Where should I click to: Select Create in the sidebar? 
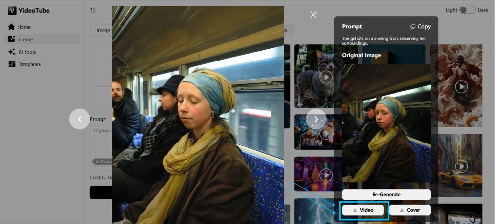(42, 39)
